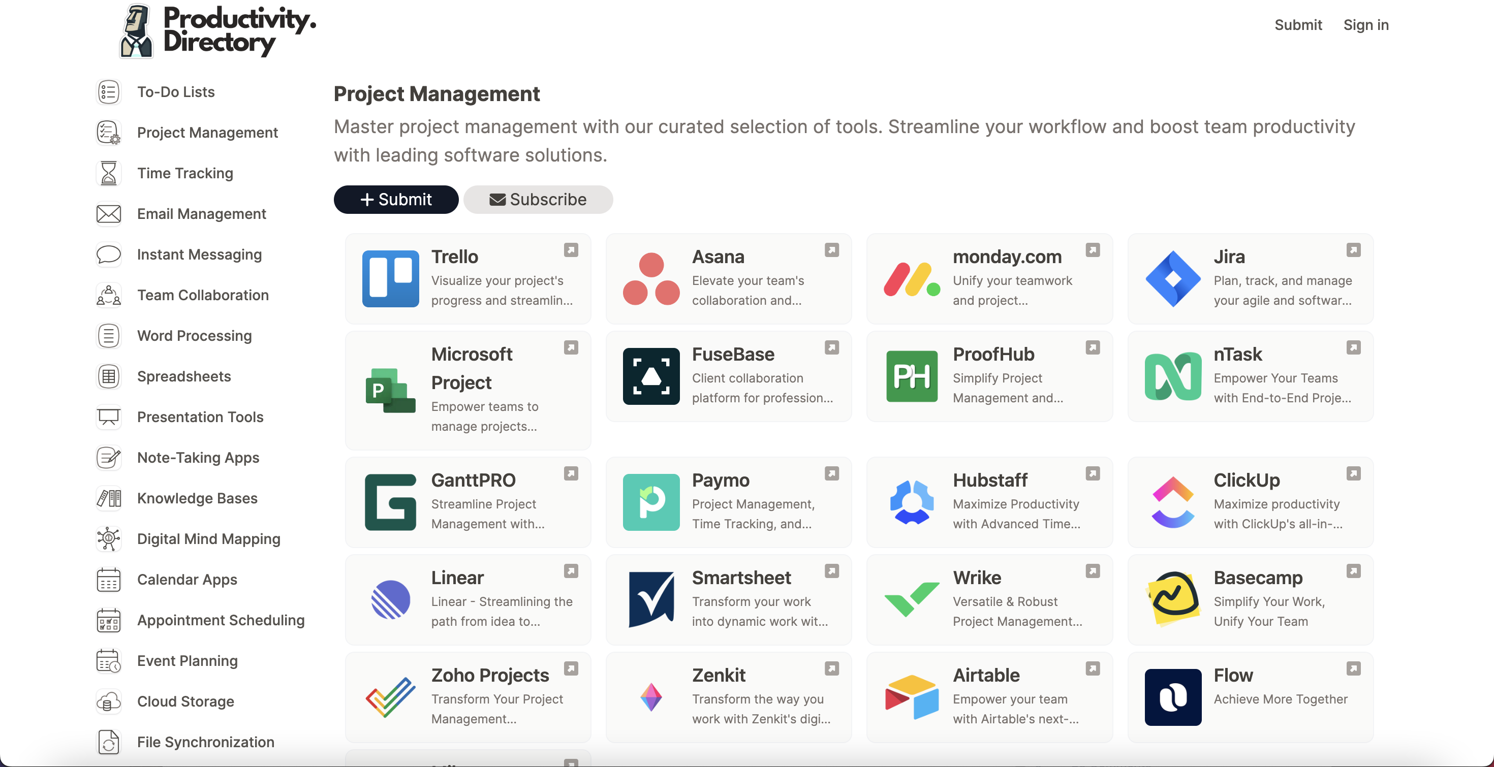Click Submit link in top navigation
The height and width of the screenshot is (767, 1494).
point(1298,25)
